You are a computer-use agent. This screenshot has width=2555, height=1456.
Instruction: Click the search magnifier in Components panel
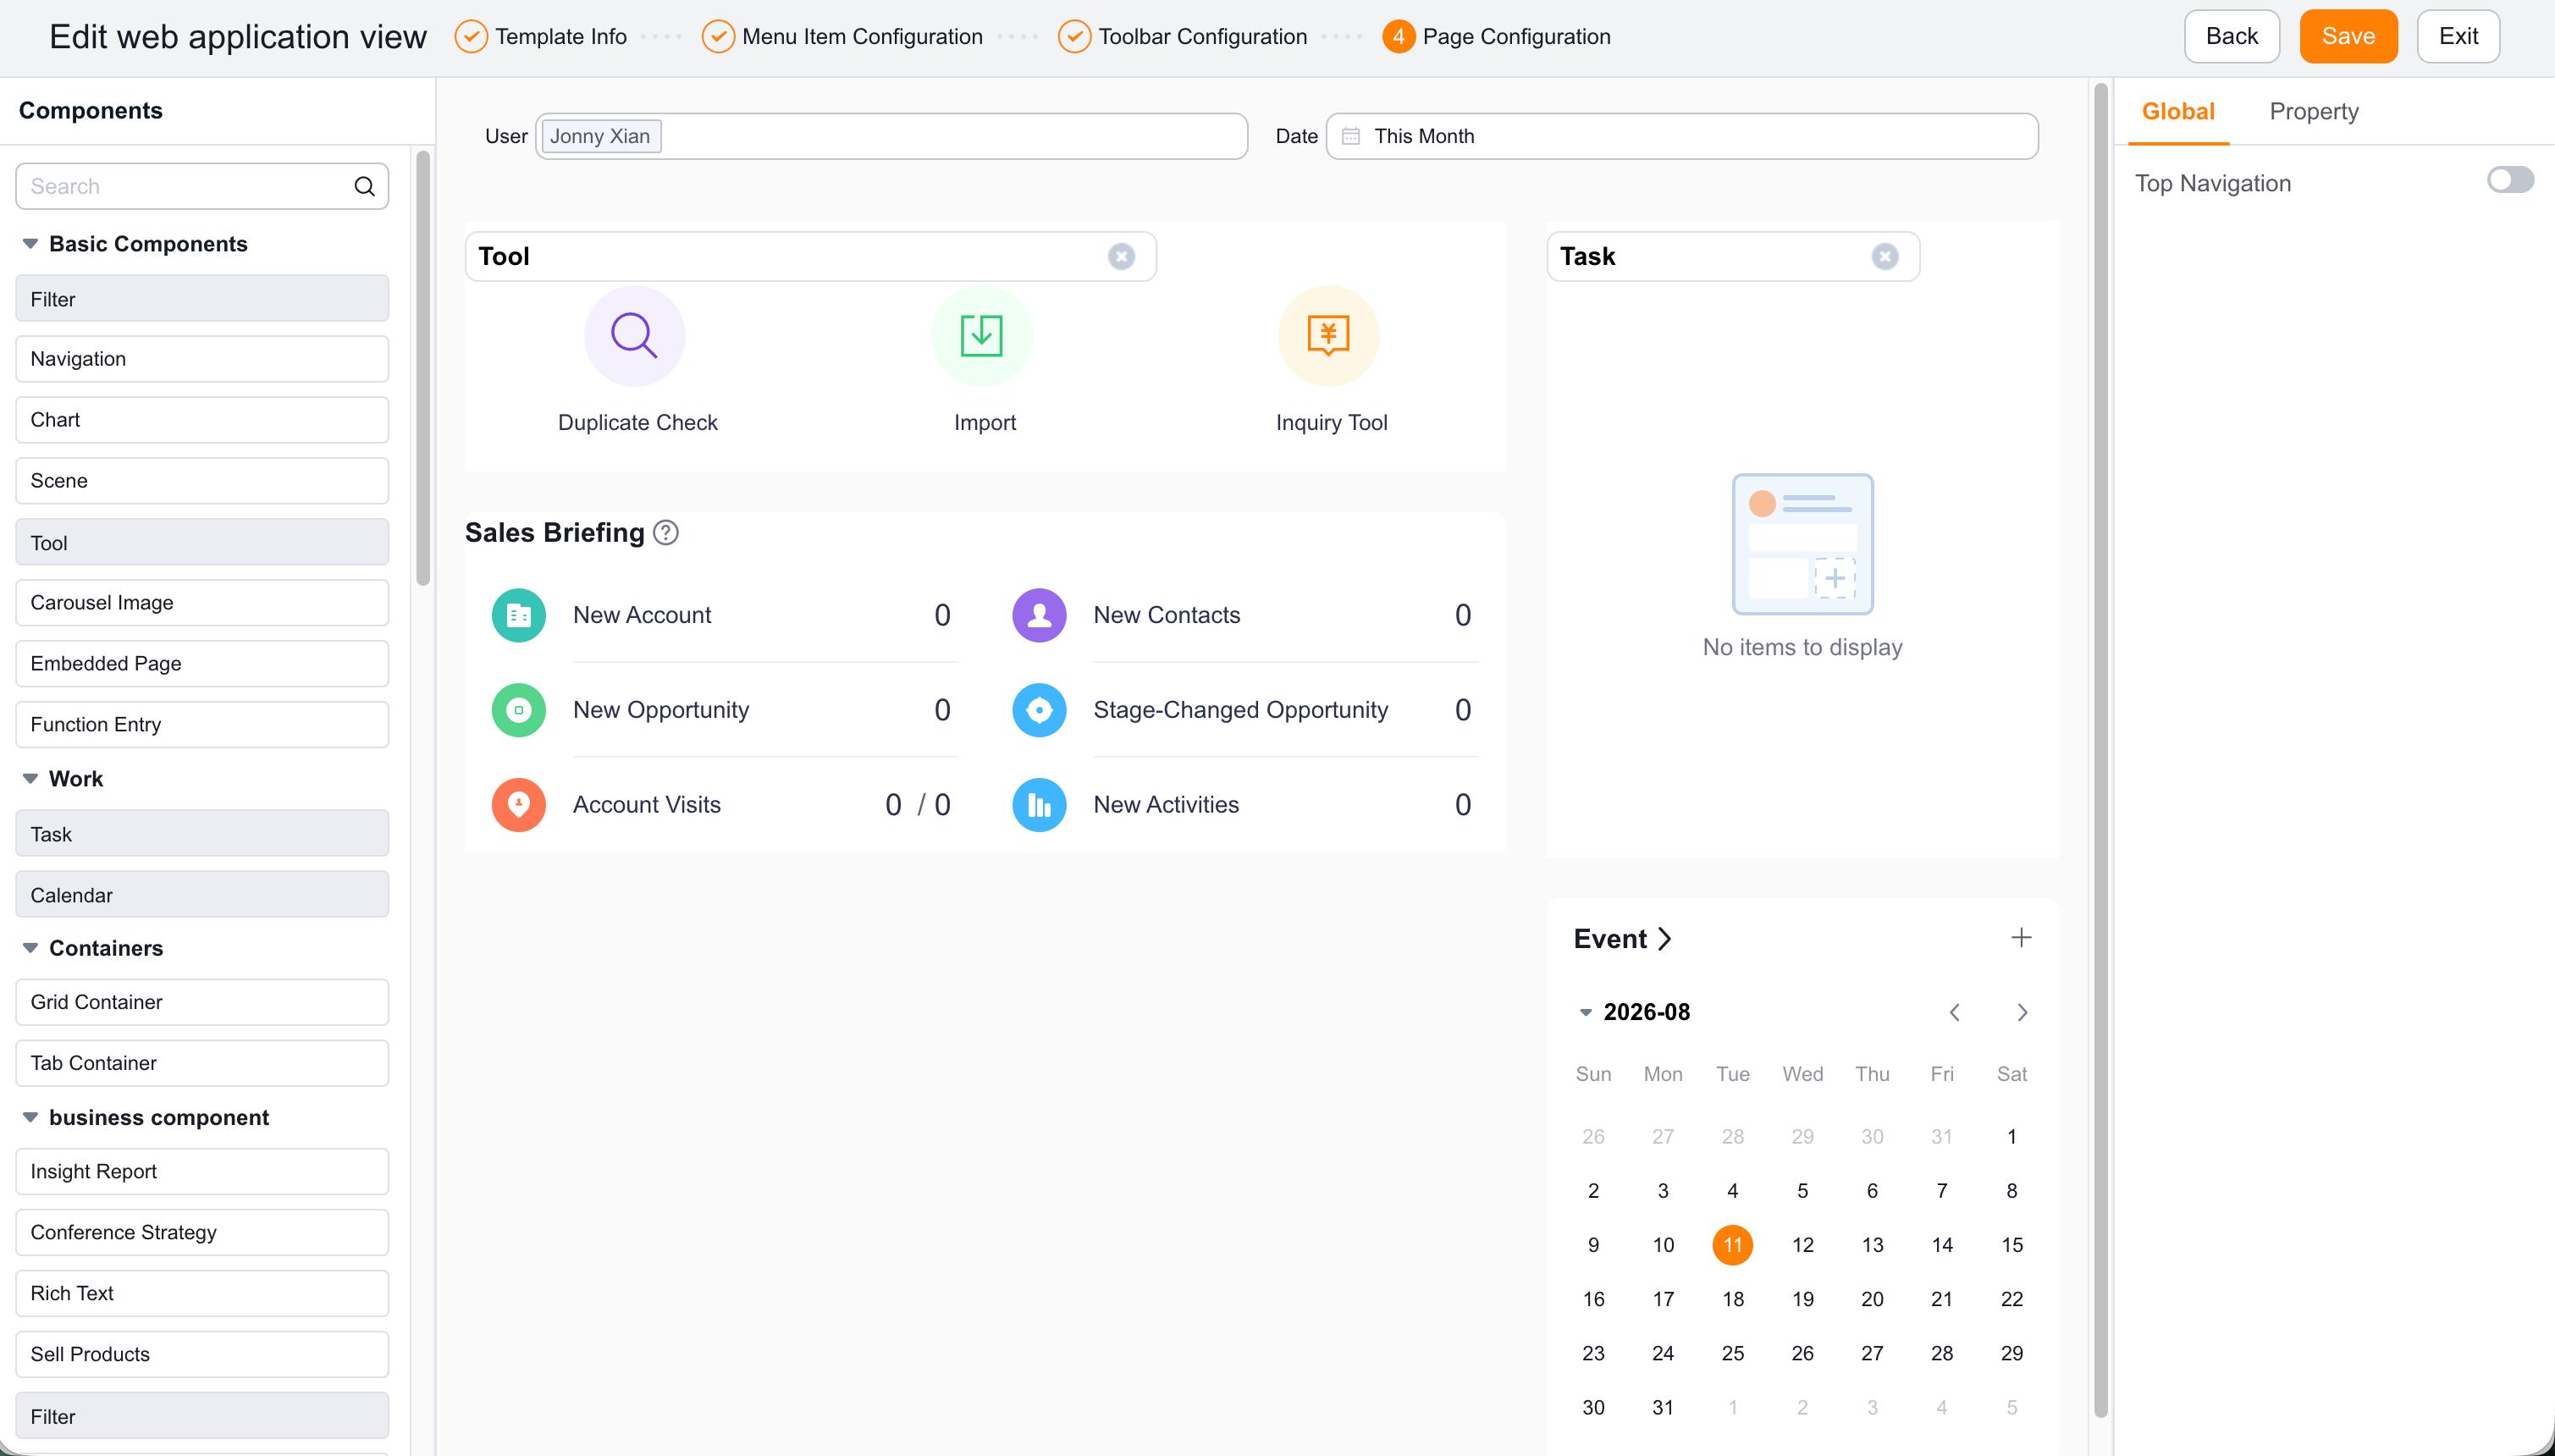pyautogui.click(x=364, y=187)
